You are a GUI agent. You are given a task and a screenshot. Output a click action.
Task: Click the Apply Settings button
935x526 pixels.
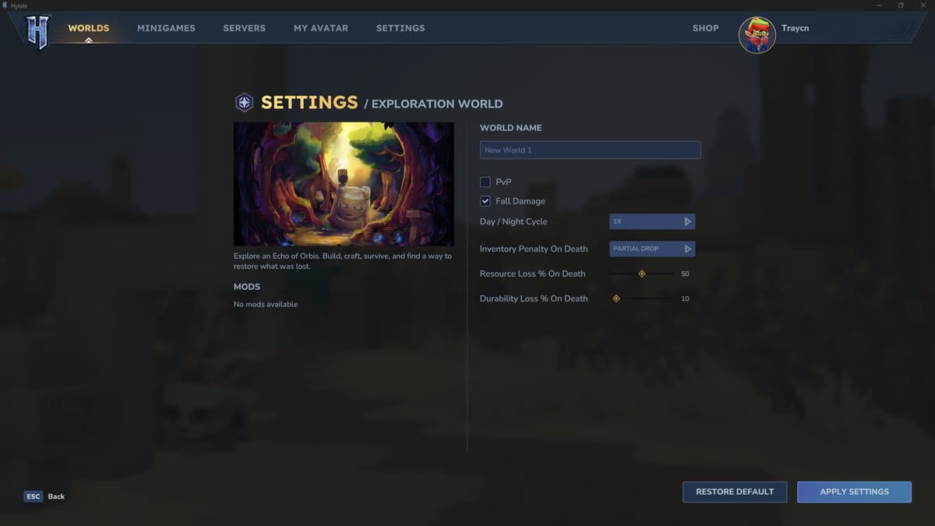coord(854,492)
